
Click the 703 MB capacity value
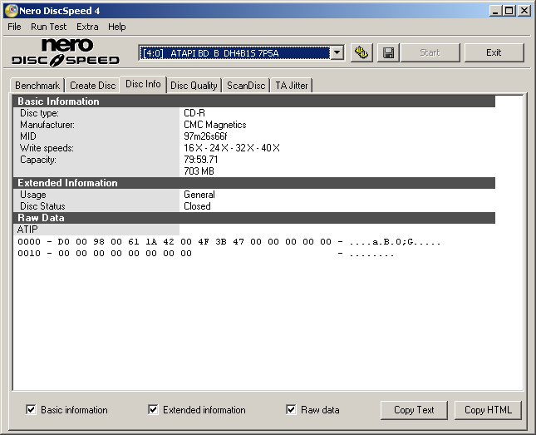[199, 171]
